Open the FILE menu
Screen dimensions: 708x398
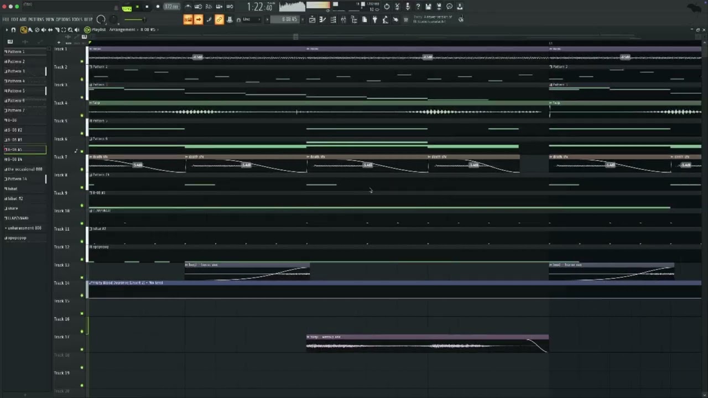tap(6, 19)
